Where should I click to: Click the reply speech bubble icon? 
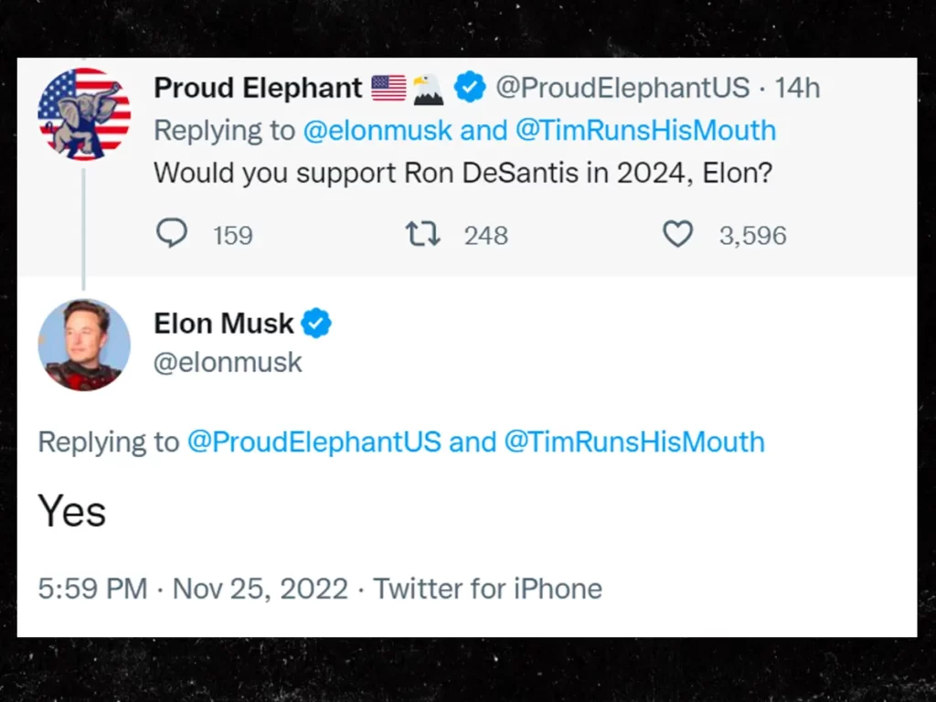pos(172,235)
